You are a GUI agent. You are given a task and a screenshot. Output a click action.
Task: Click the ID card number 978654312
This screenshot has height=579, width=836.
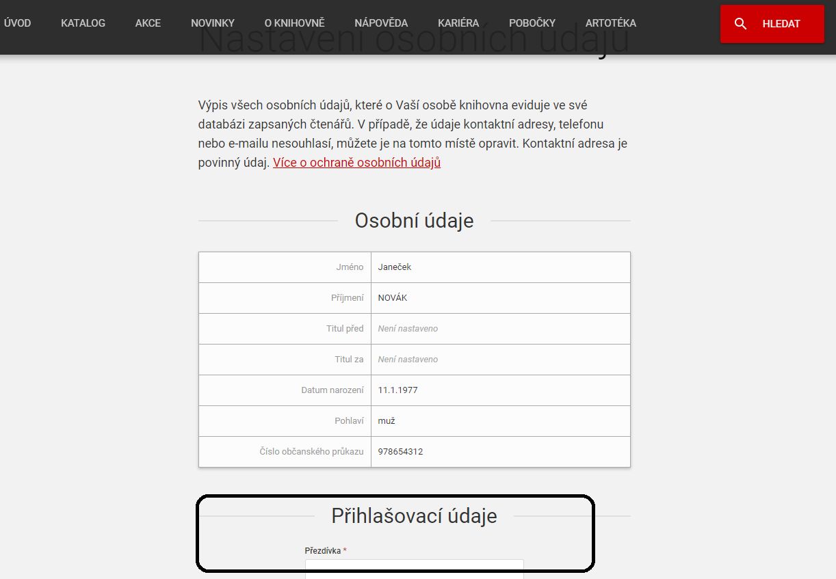[x=400, y=452]
